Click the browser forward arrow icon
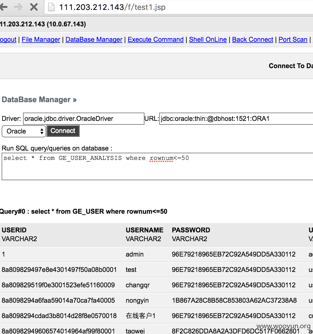Viewport: 313px width, 334px height. tap(18, 7)
